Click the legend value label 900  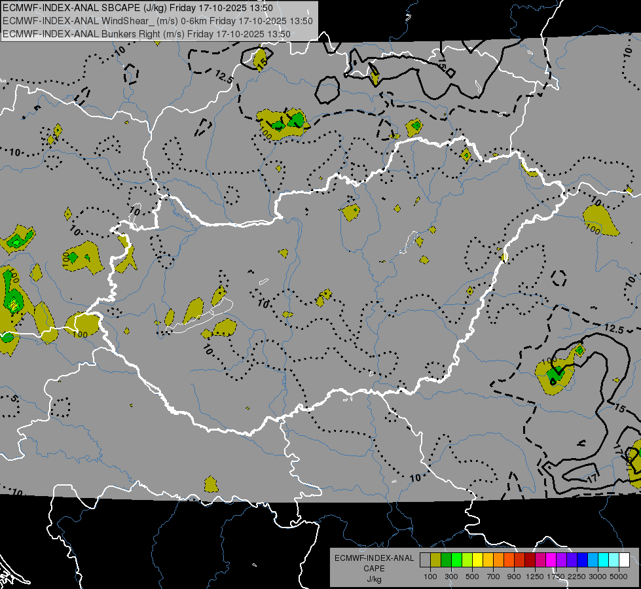[514, 577]
